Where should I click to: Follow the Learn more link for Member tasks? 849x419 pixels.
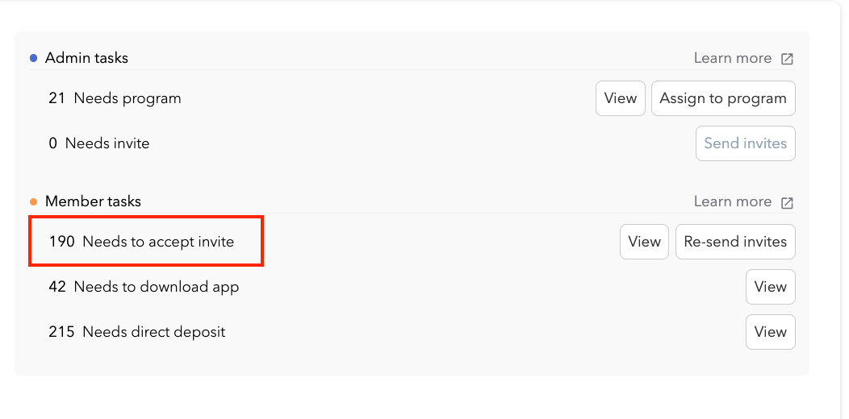click(x=732, y=201)
